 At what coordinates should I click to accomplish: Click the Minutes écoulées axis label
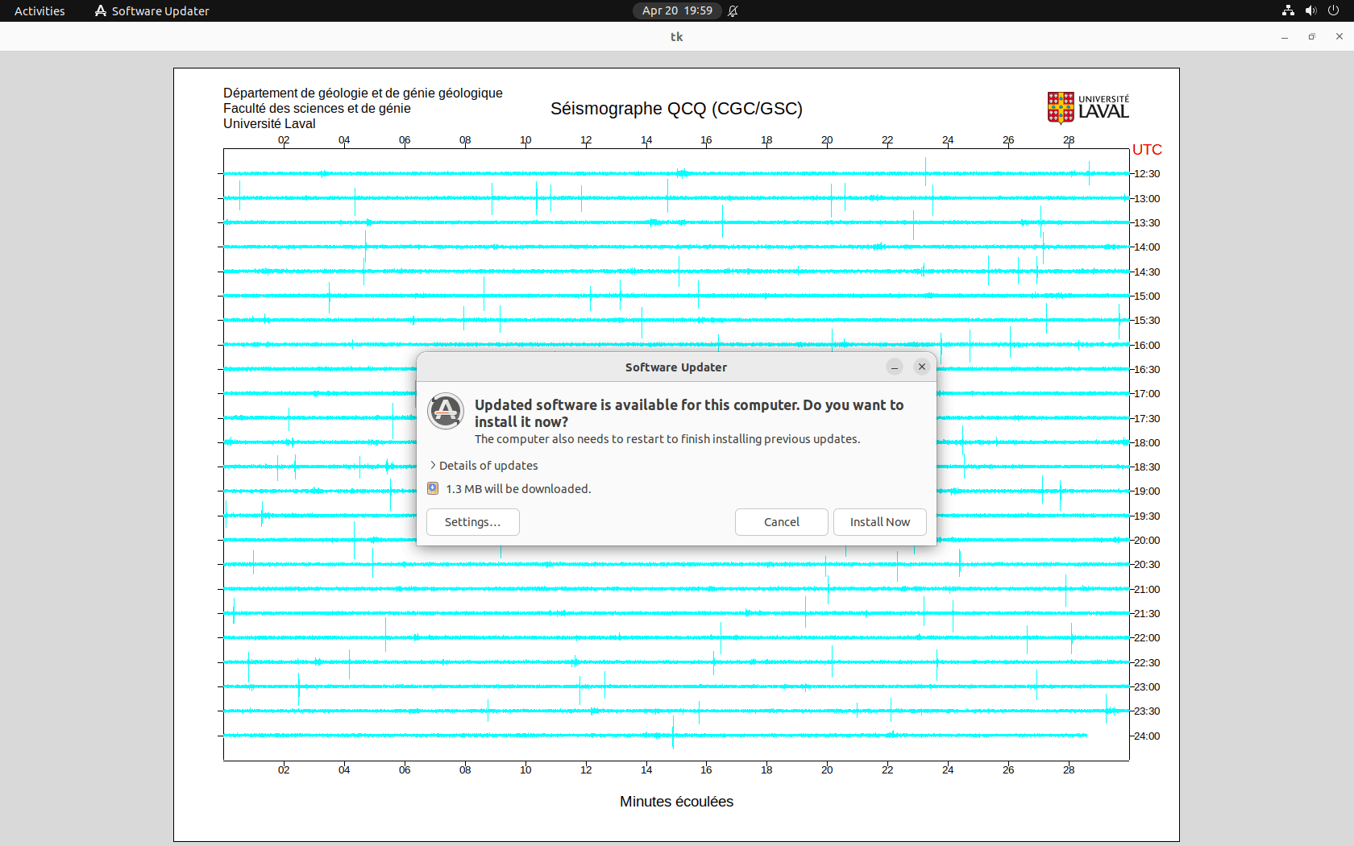pos(676,802)
